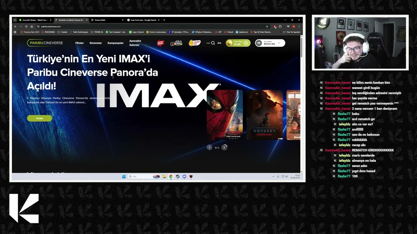Viewport: 417px width, 234px height.
Task: Open the Movie Pass icon
Action: click(161, 43)
